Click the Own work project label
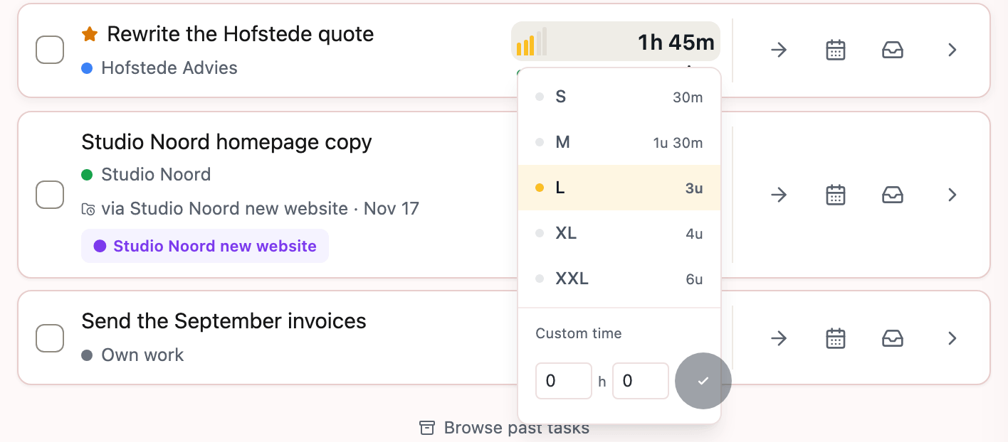This screenshot has width=1008, height=442. tap(132, 355)
